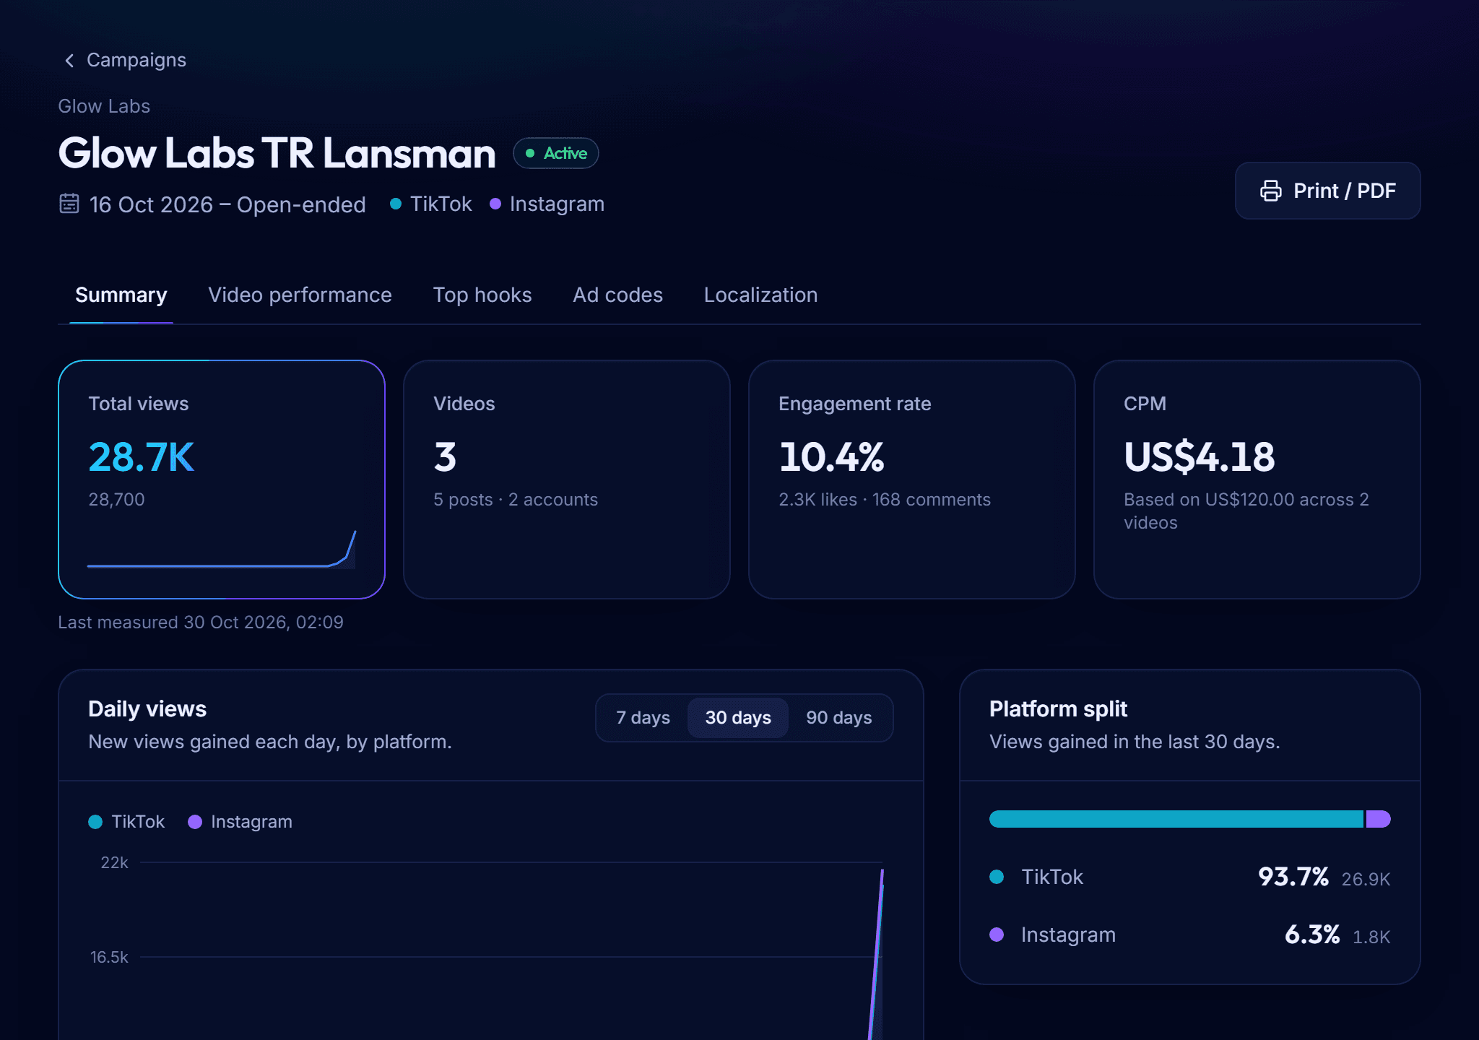The width and height of the screenshot is (1479, 1040).
Task: Click the 'Last measured 30 Oct 2026, 02:09' note
Action: tap(201, 623)
